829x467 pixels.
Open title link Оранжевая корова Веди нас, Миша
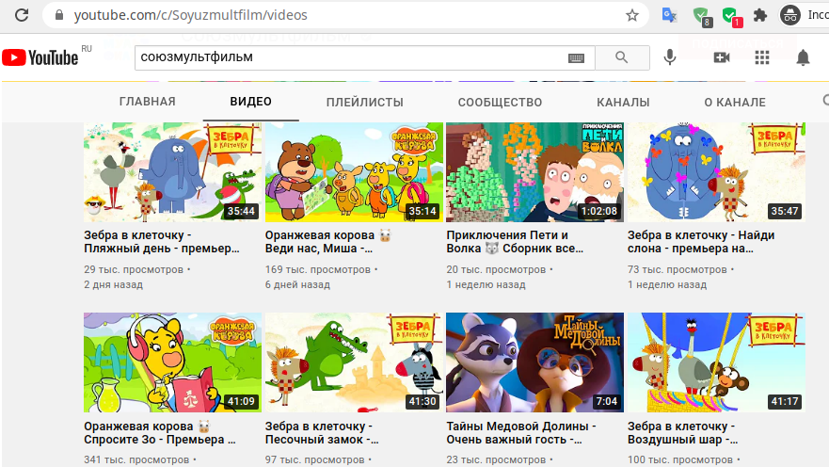point(327,242)
